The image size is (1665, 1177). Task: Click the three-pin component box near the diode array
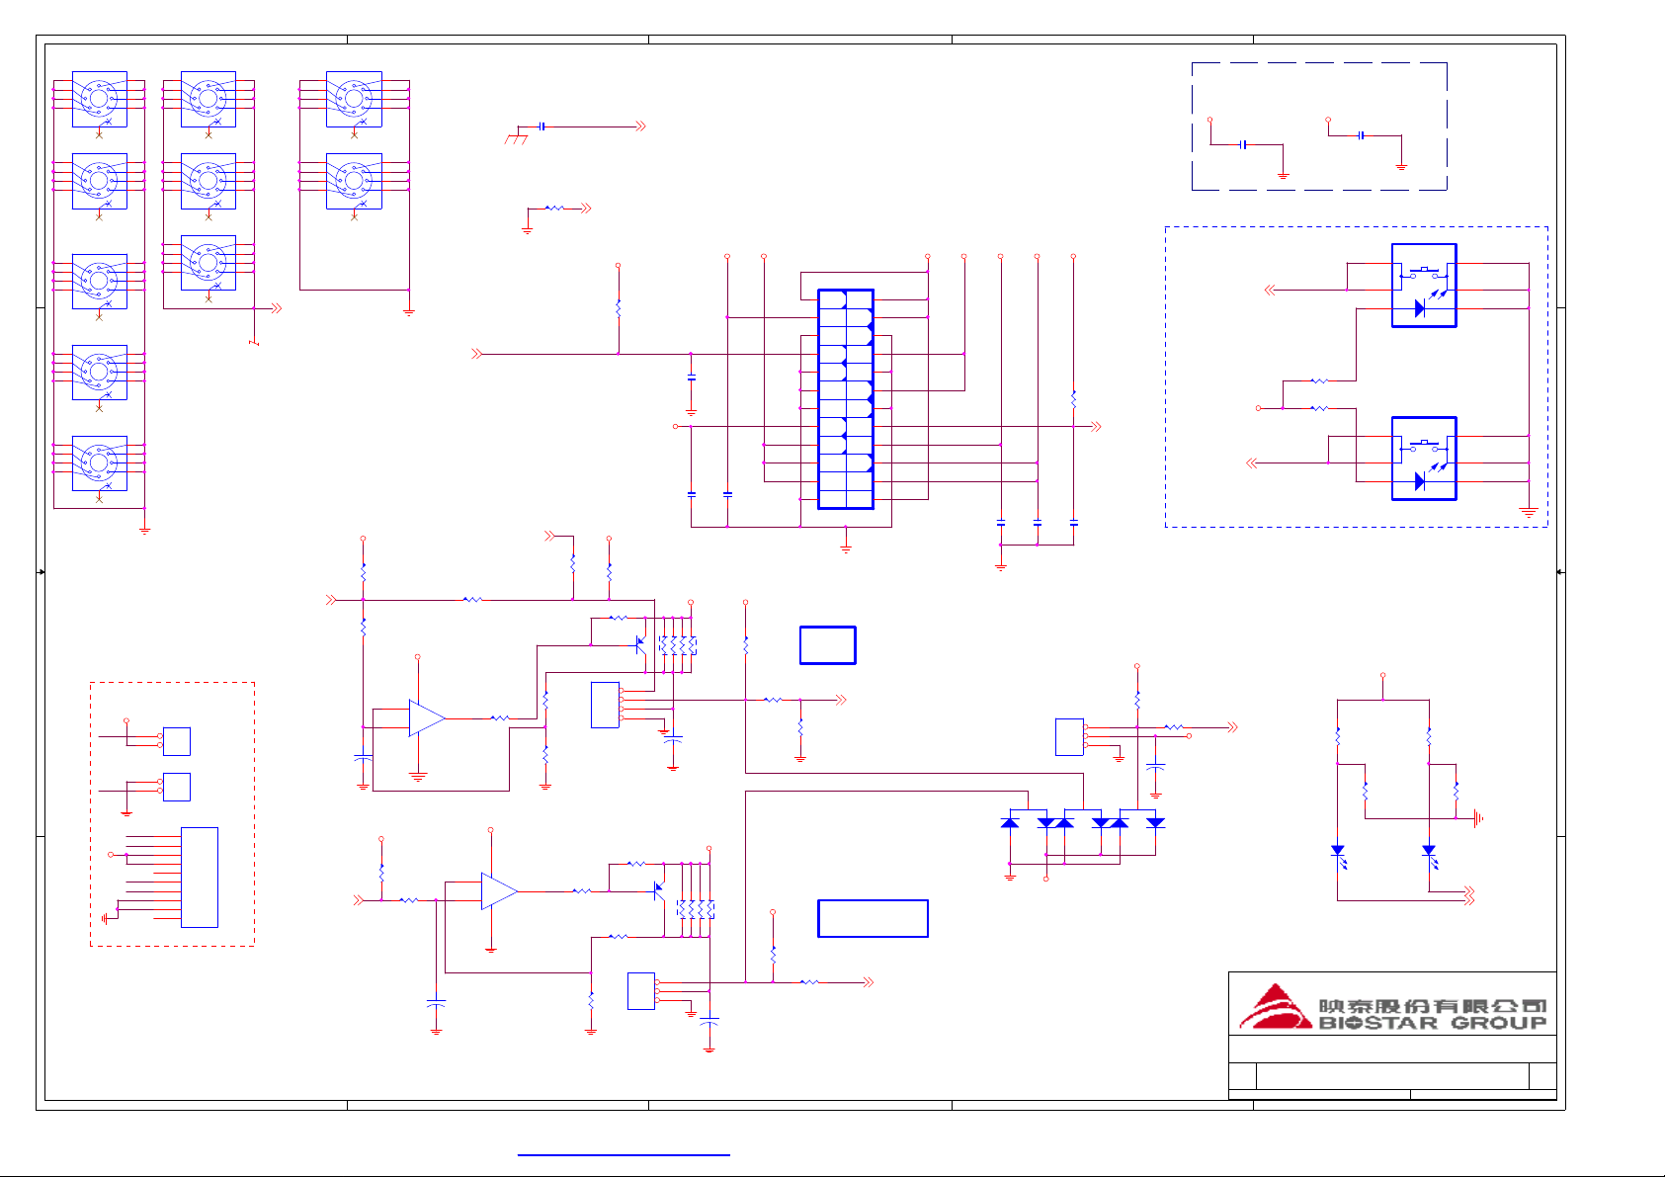1069,737
